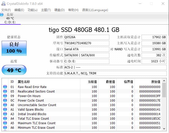Screen dimensions: 169x133
Task: Click host reads total value 17902 GB
Action: (154, 37)
